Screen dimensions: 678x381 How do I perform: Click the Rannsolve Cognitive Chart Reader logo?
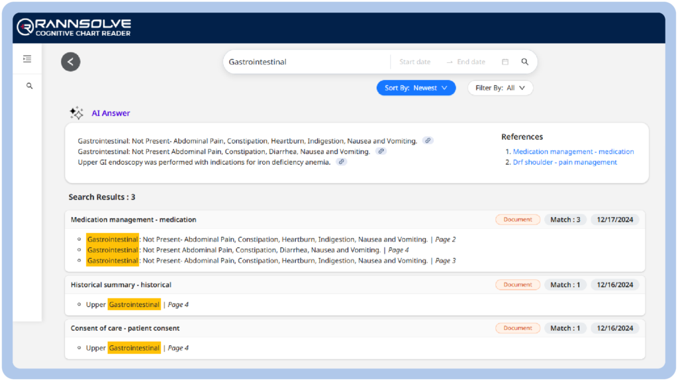(74, 27)
